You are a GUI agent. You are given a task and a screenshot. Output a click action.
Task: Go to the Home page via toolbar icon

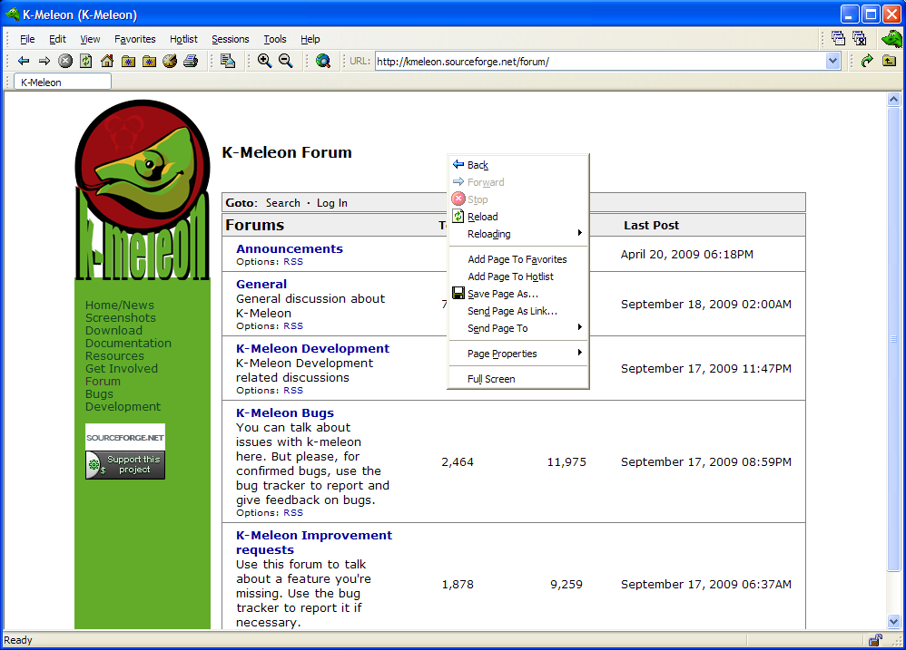pyautogui.click(x=107, y=61)
